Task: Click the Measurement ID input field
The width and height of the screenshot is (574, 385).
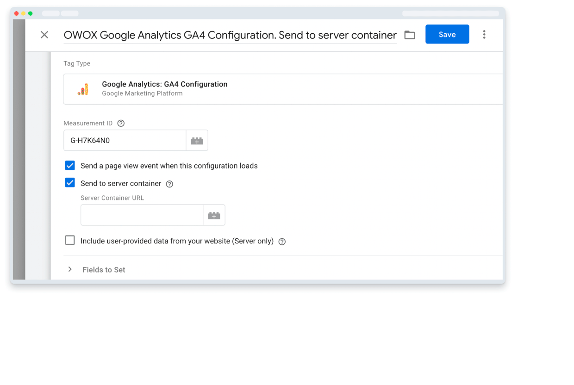Action: click(x=125, y=140)
